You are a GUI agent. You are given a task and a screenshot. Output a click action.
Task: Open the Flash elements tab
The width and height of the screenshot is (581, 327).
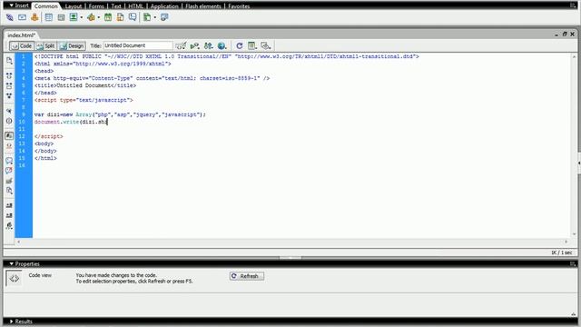[203, 6]
